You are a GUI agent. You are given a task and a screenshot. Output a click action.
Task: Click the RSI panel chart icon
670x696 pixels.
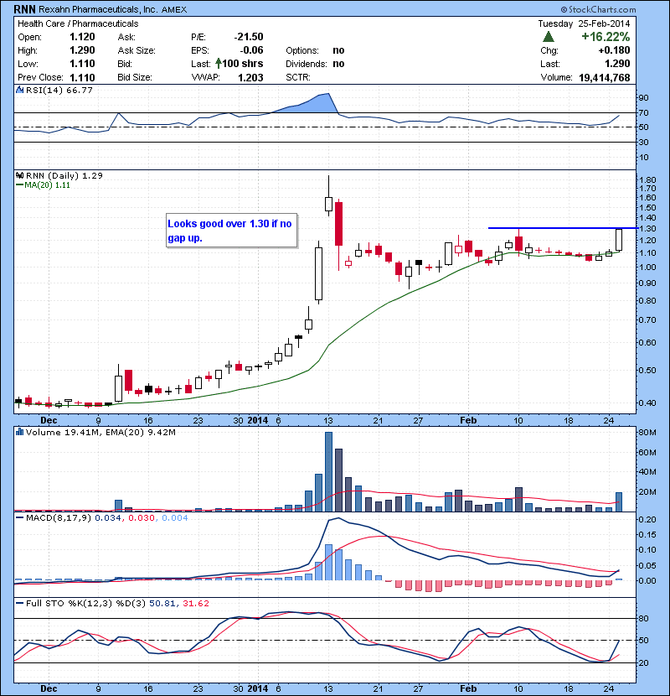[x=19, y=90]
